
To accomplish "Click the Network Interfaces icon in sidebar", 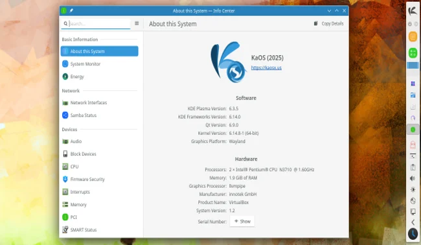I will 65,102.
